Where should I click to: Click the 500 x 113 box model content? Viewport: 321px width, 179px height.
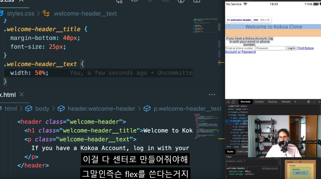[300, 173]
